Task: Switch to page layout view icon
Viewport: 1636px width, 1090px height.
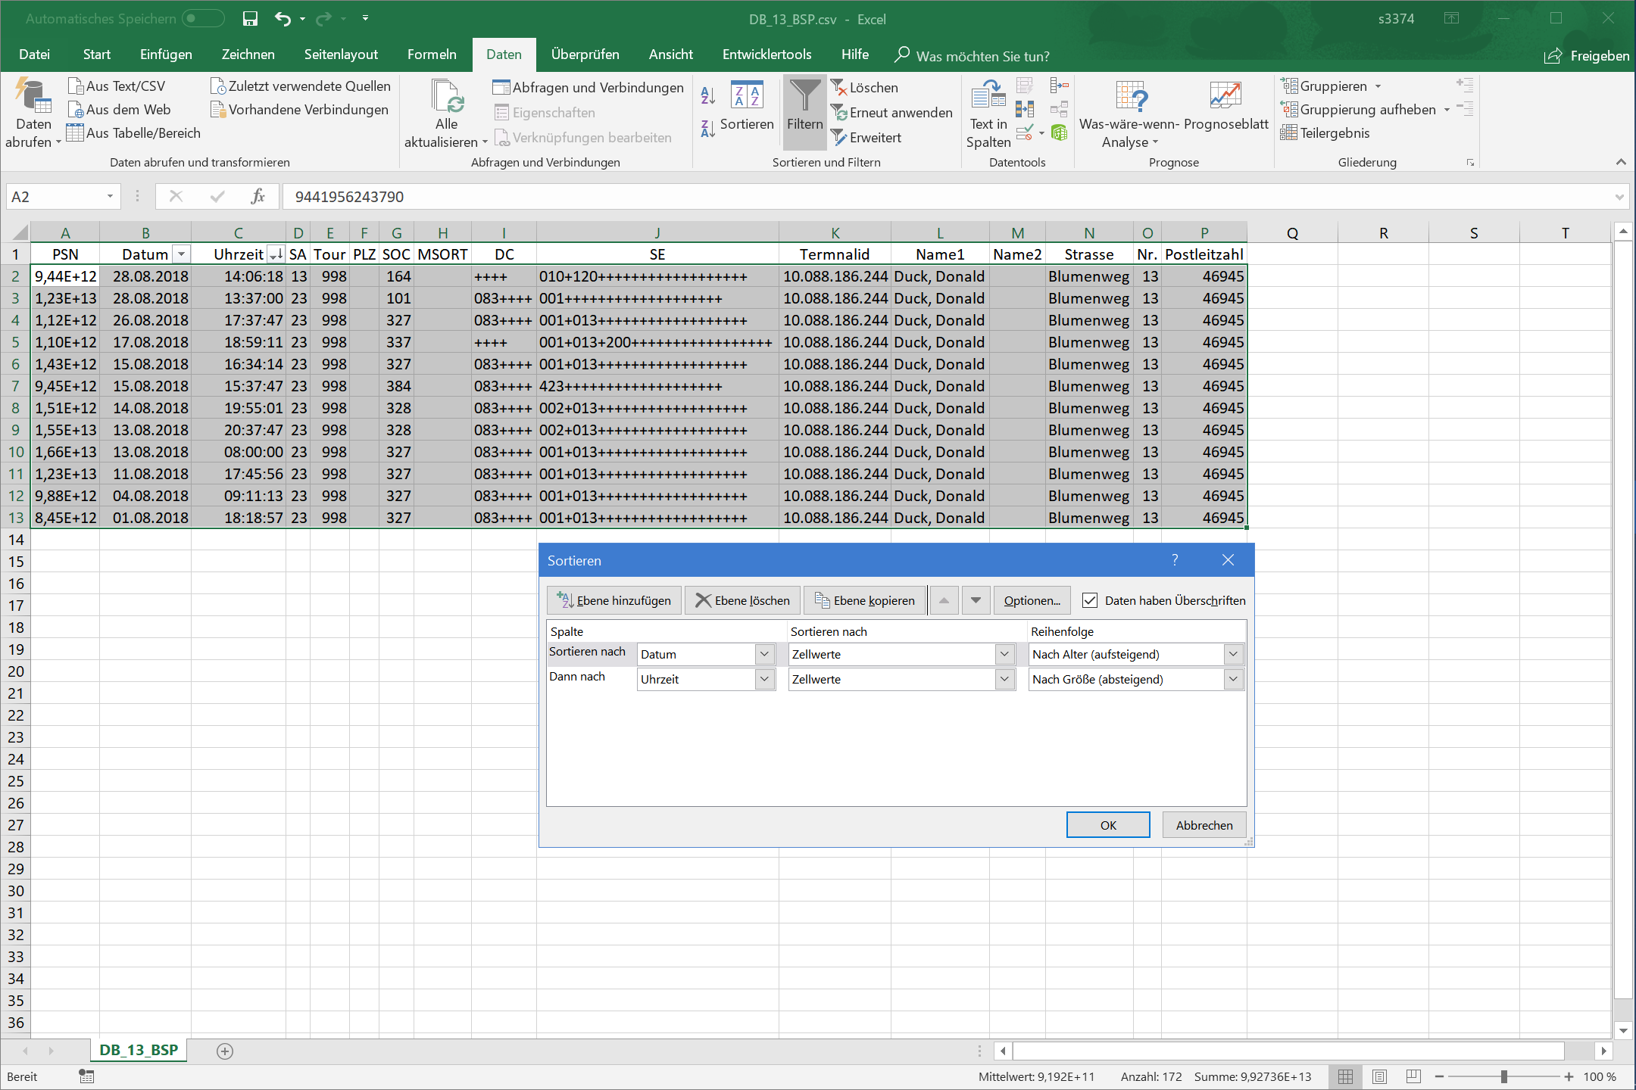Action: (x=1379, y=1076)
